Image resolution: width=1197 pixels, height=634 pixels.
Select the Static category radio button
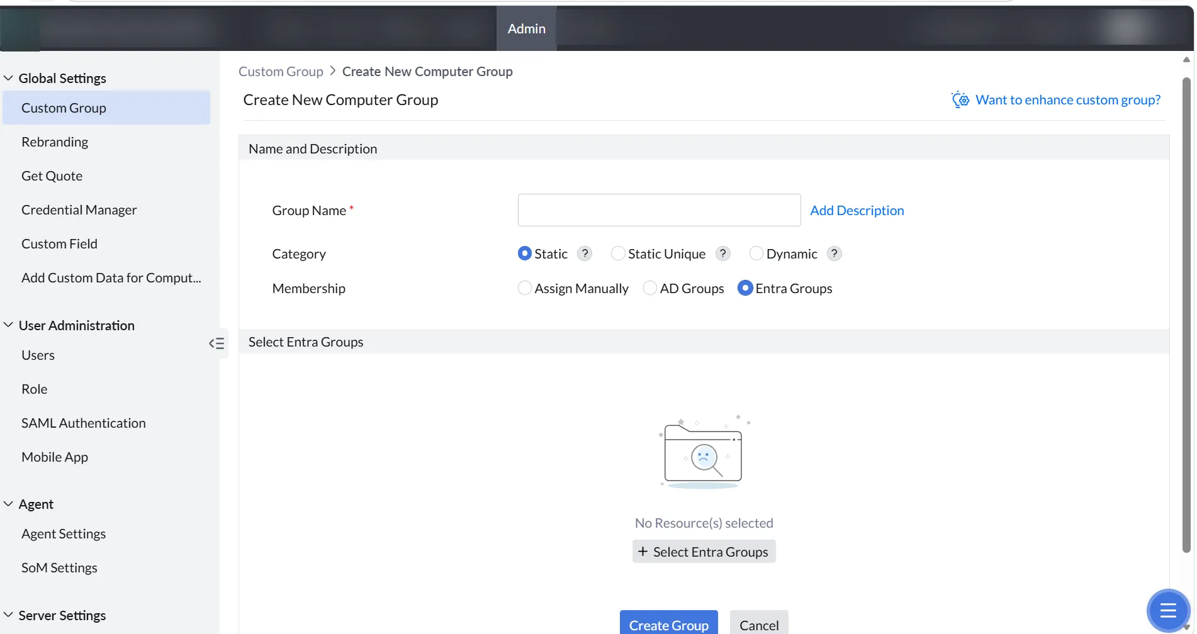[524, 253]
